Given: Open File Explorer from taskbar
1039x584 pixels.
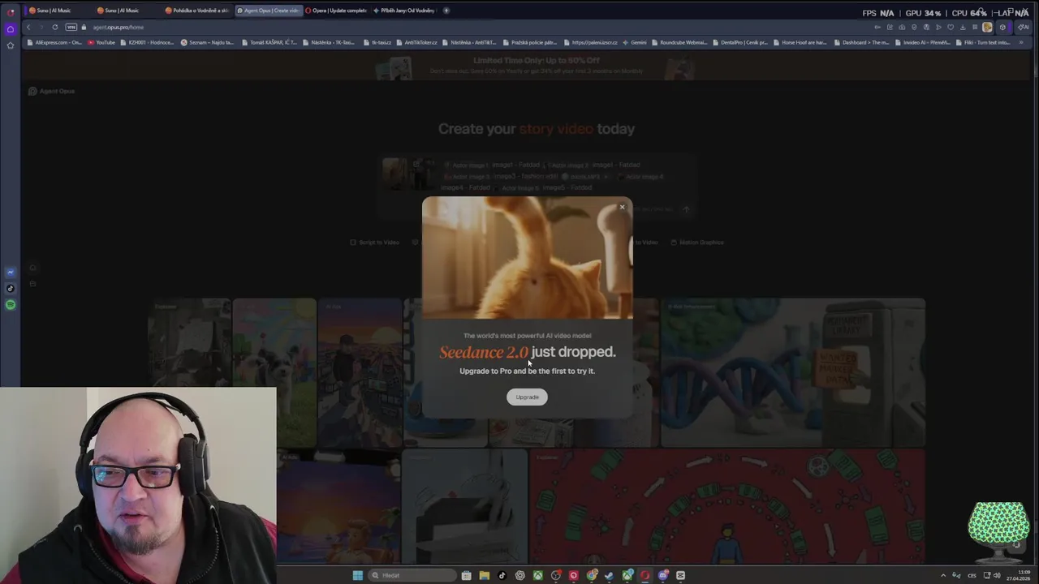Looking at the screenshot, I should pos(485,575).
